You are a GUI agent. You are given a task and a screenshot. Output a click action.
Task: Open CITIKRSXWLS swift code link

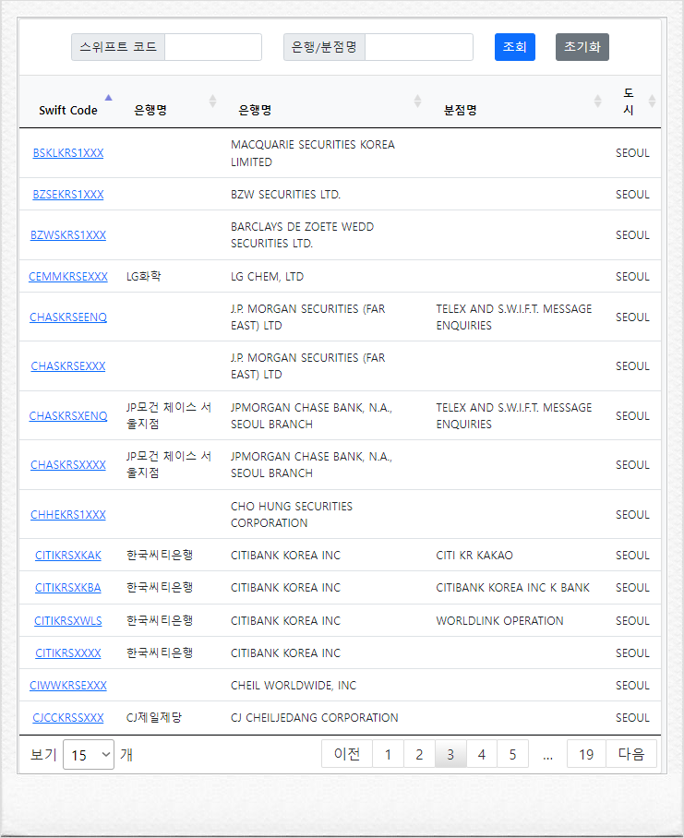pos(68,621)
